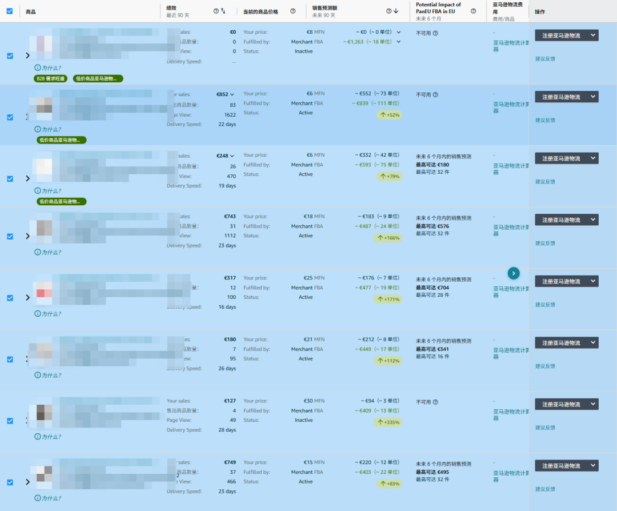Click the 最高可达 €704 forecast text

tap(432, 288)
